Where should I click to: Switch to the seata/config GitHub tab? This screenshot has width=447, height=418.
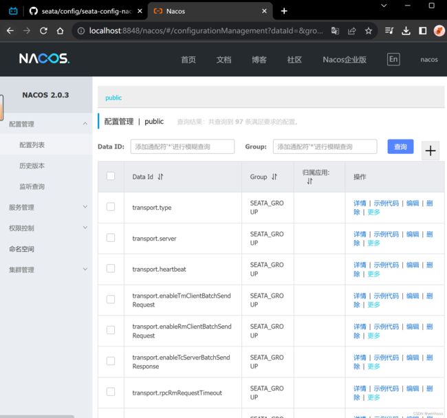tap(85, 11)
